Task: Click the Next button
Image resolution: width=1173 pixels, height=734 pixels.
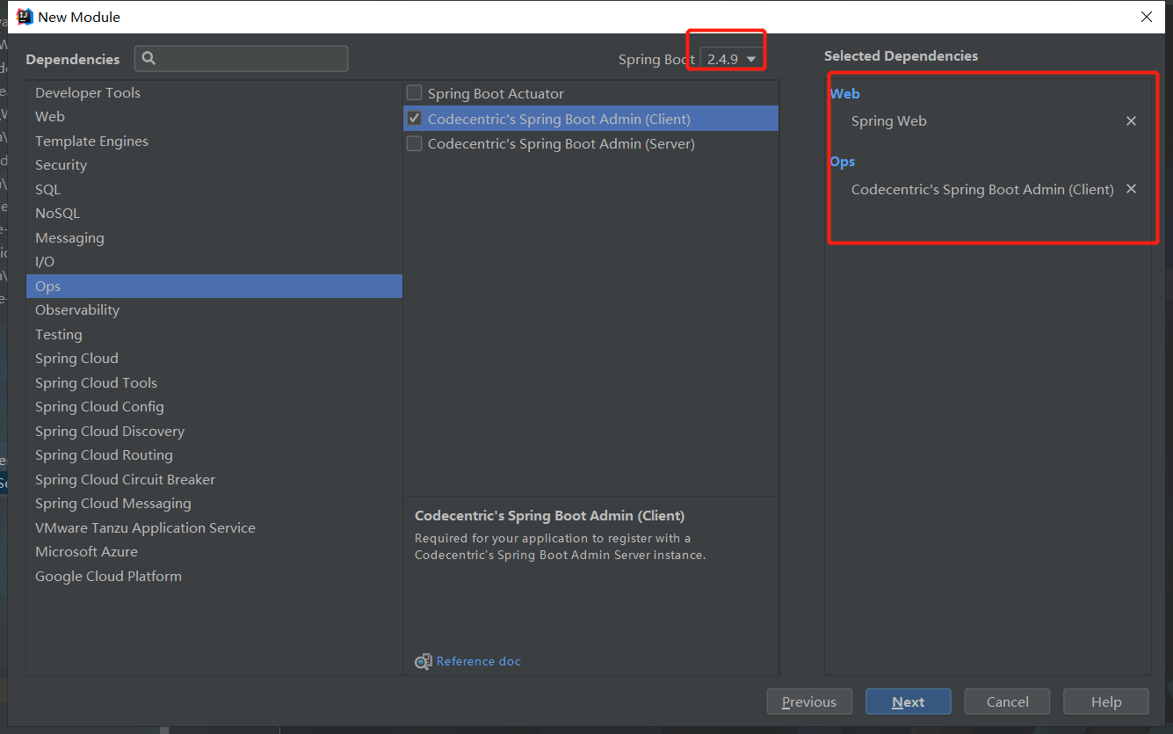Action: click(908, 701)
